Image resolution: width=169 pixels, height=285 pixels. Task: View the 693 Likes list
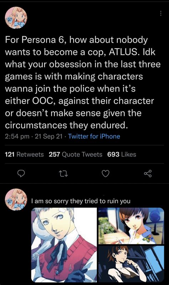click(x=122, y=154)
